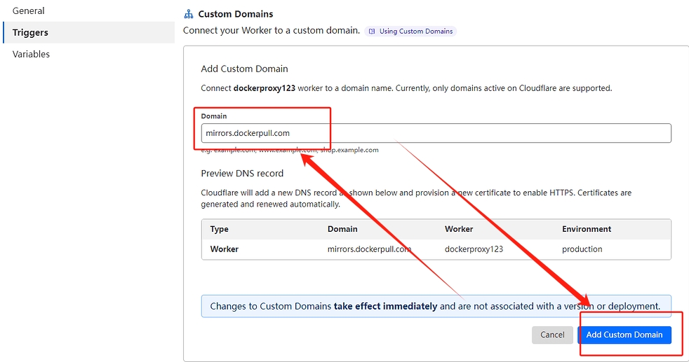Select dockerproxy123 cell in DNS table
The width and height of the screenshot is (689, 362).
click(x=474, y=249)
